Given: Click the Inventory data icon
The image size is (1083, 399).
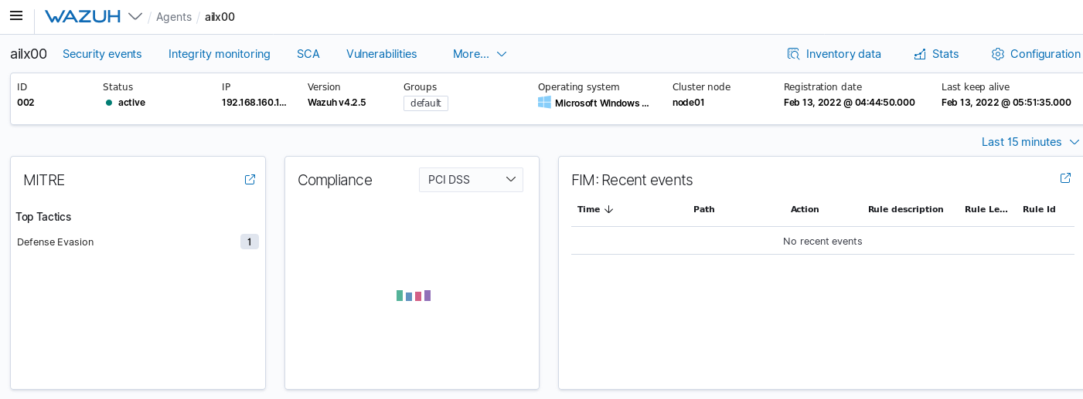Looking at the screenshot, I should pos(793,54).
